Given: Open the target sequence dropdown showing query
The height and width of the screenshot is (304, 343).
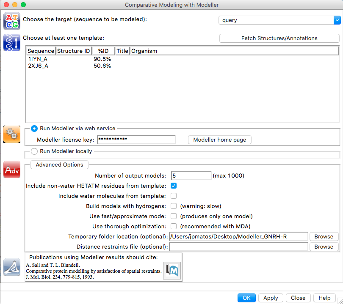Looking at the screenshot, I should point(279,20).
